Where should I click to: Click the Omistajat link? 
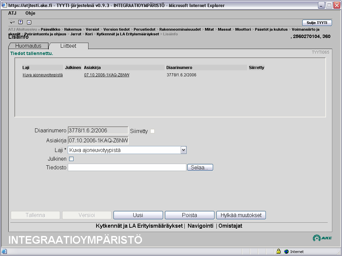tap(230, 226)
